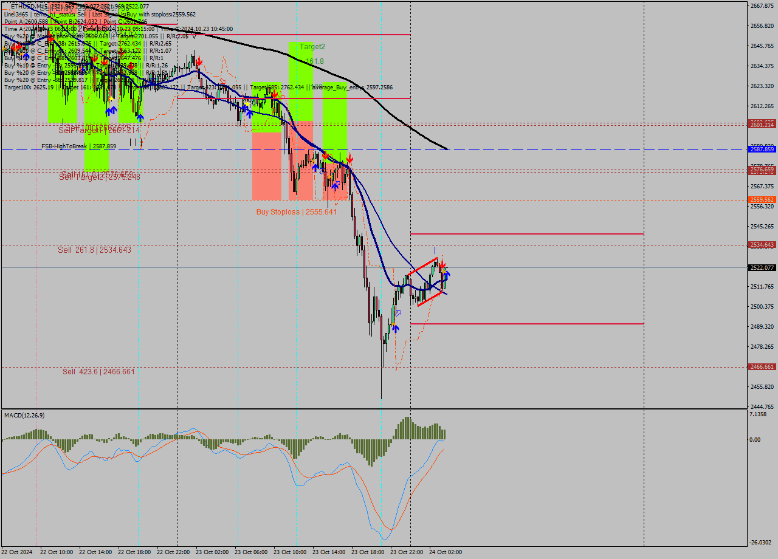
Task: Click the Sell Target1 | 2601.214 label
Action: click(100, 130)
